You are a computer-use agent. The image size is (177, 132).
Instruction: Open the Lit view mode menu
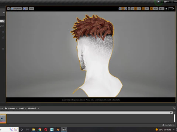(25, 9)
